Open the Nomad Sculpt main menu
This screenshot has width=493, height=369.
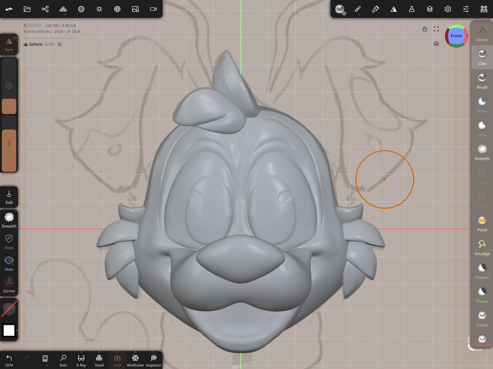pyautogui.click(x=9, y=9)
